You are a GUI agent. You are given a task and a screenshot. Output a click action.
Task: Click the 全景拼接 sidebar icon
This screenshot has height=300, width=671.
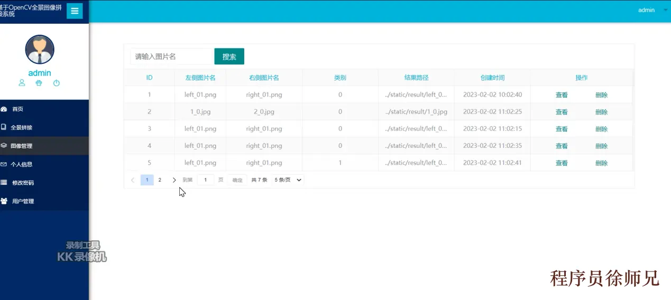(4, 127)
